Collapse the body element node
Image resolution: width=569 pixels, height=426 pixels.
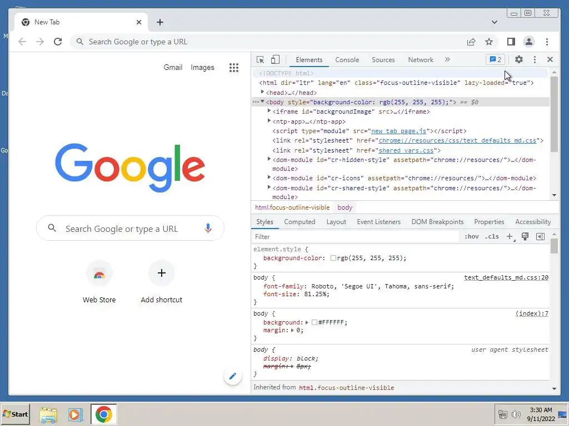262,102
